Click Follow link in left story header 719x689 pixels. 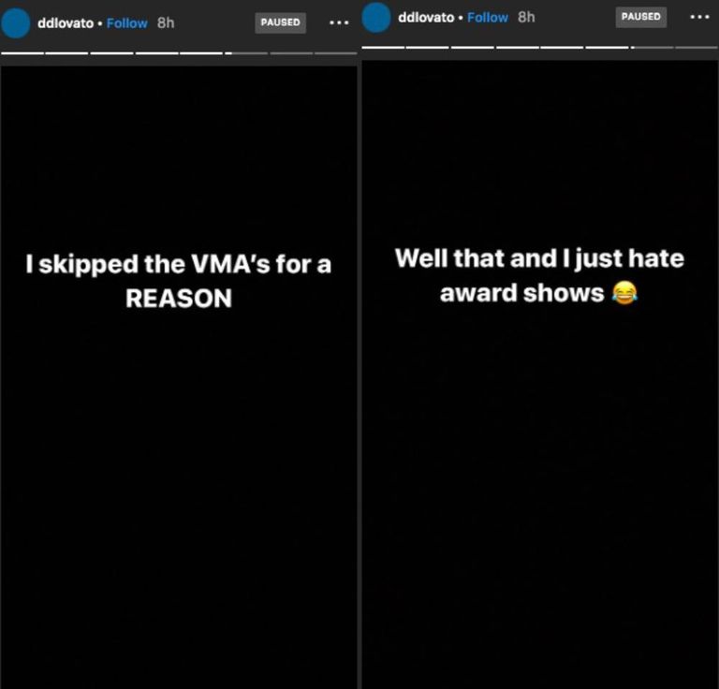coord(127,22)
